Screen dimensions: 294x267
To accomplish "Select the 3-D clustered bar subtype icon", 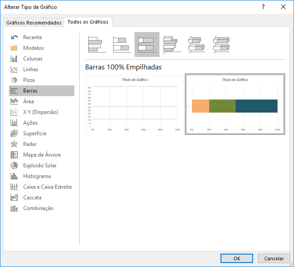I will (171, 44).
